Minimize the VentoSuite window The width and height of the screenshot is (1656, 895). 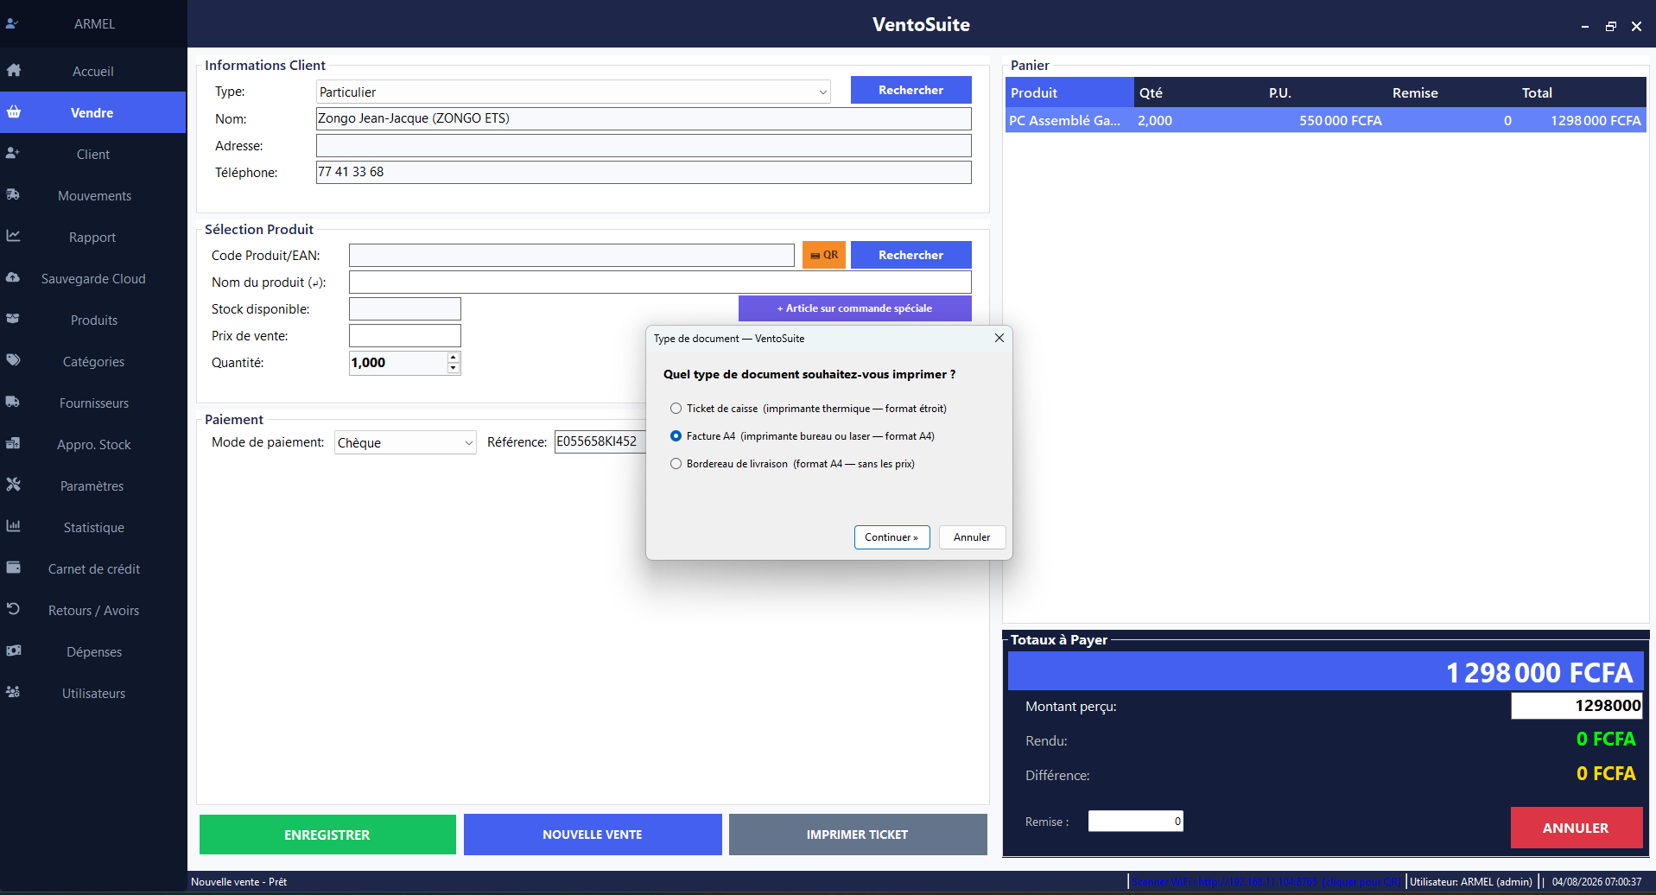pyautogui.click(x=1585, y=26)
